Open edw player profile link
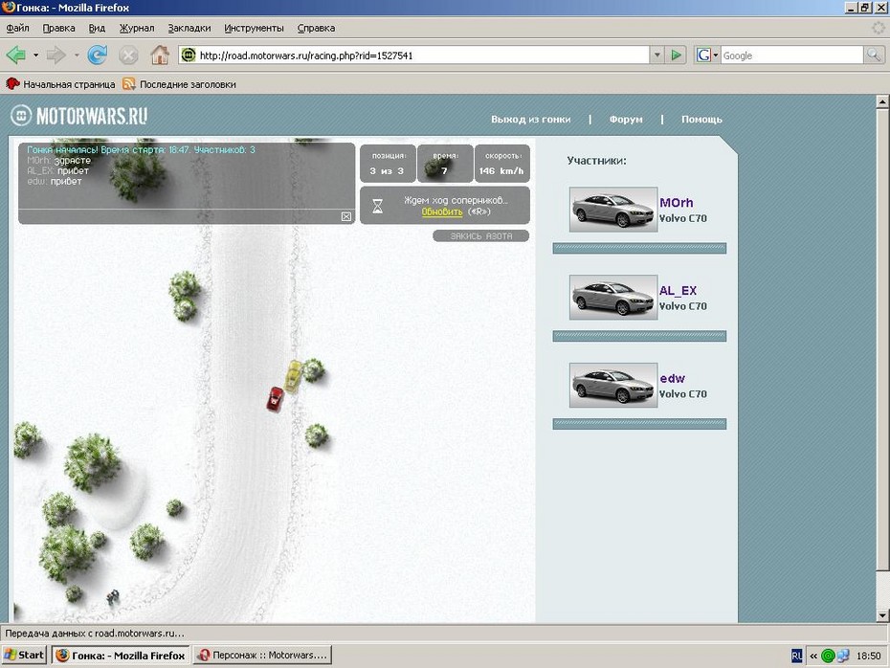 pos(672,379)
